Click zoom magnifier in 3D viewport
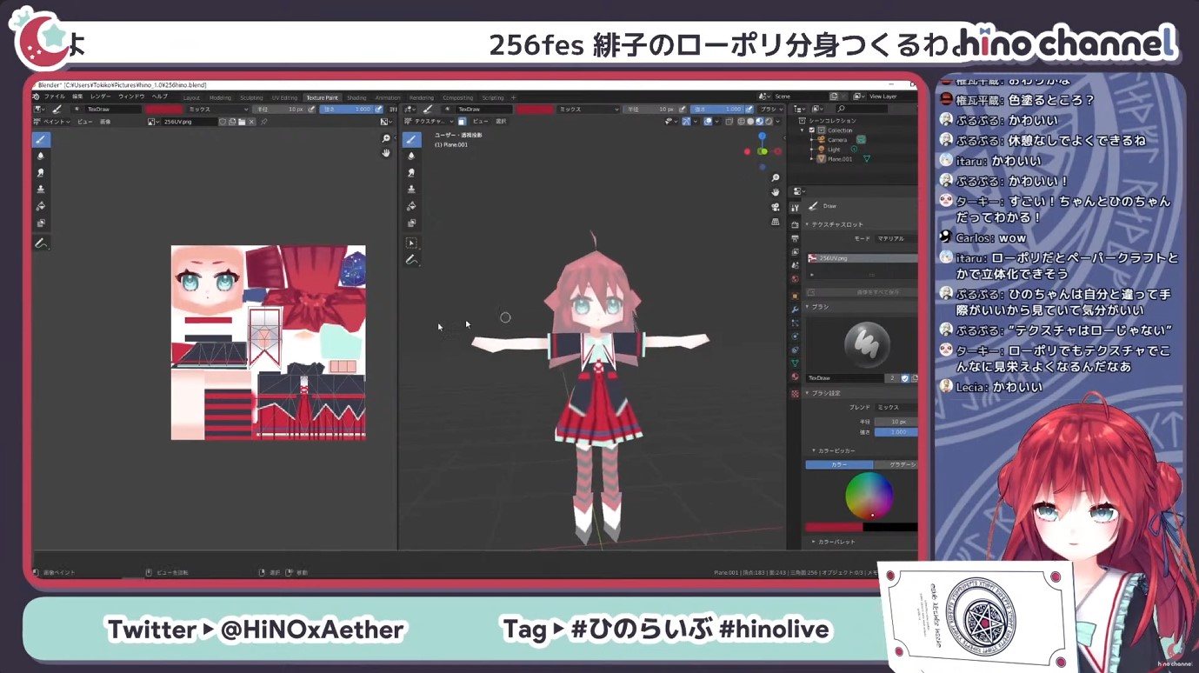The height and width of the screenshot is (673, 1199). pyautogui.click(x=776, y=178)
